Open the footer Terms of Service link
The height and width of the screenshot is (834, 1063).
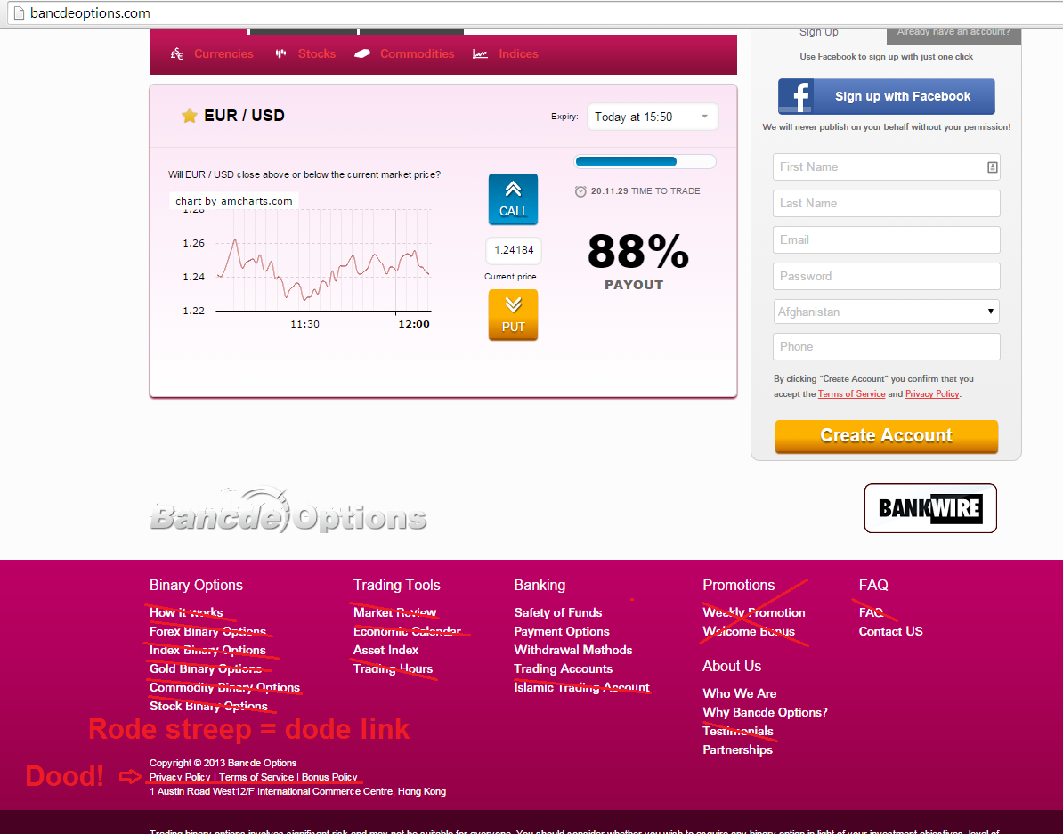pos(256,777)
